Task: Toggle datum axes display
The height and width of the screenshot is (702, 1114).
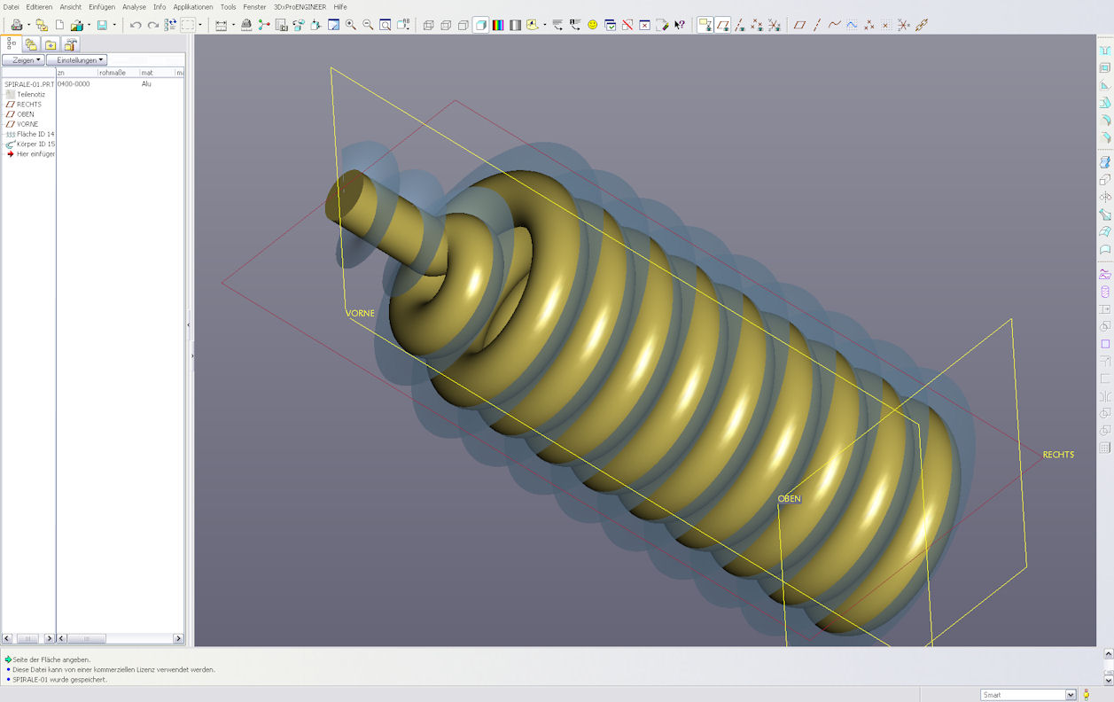Action: (740, 25)
